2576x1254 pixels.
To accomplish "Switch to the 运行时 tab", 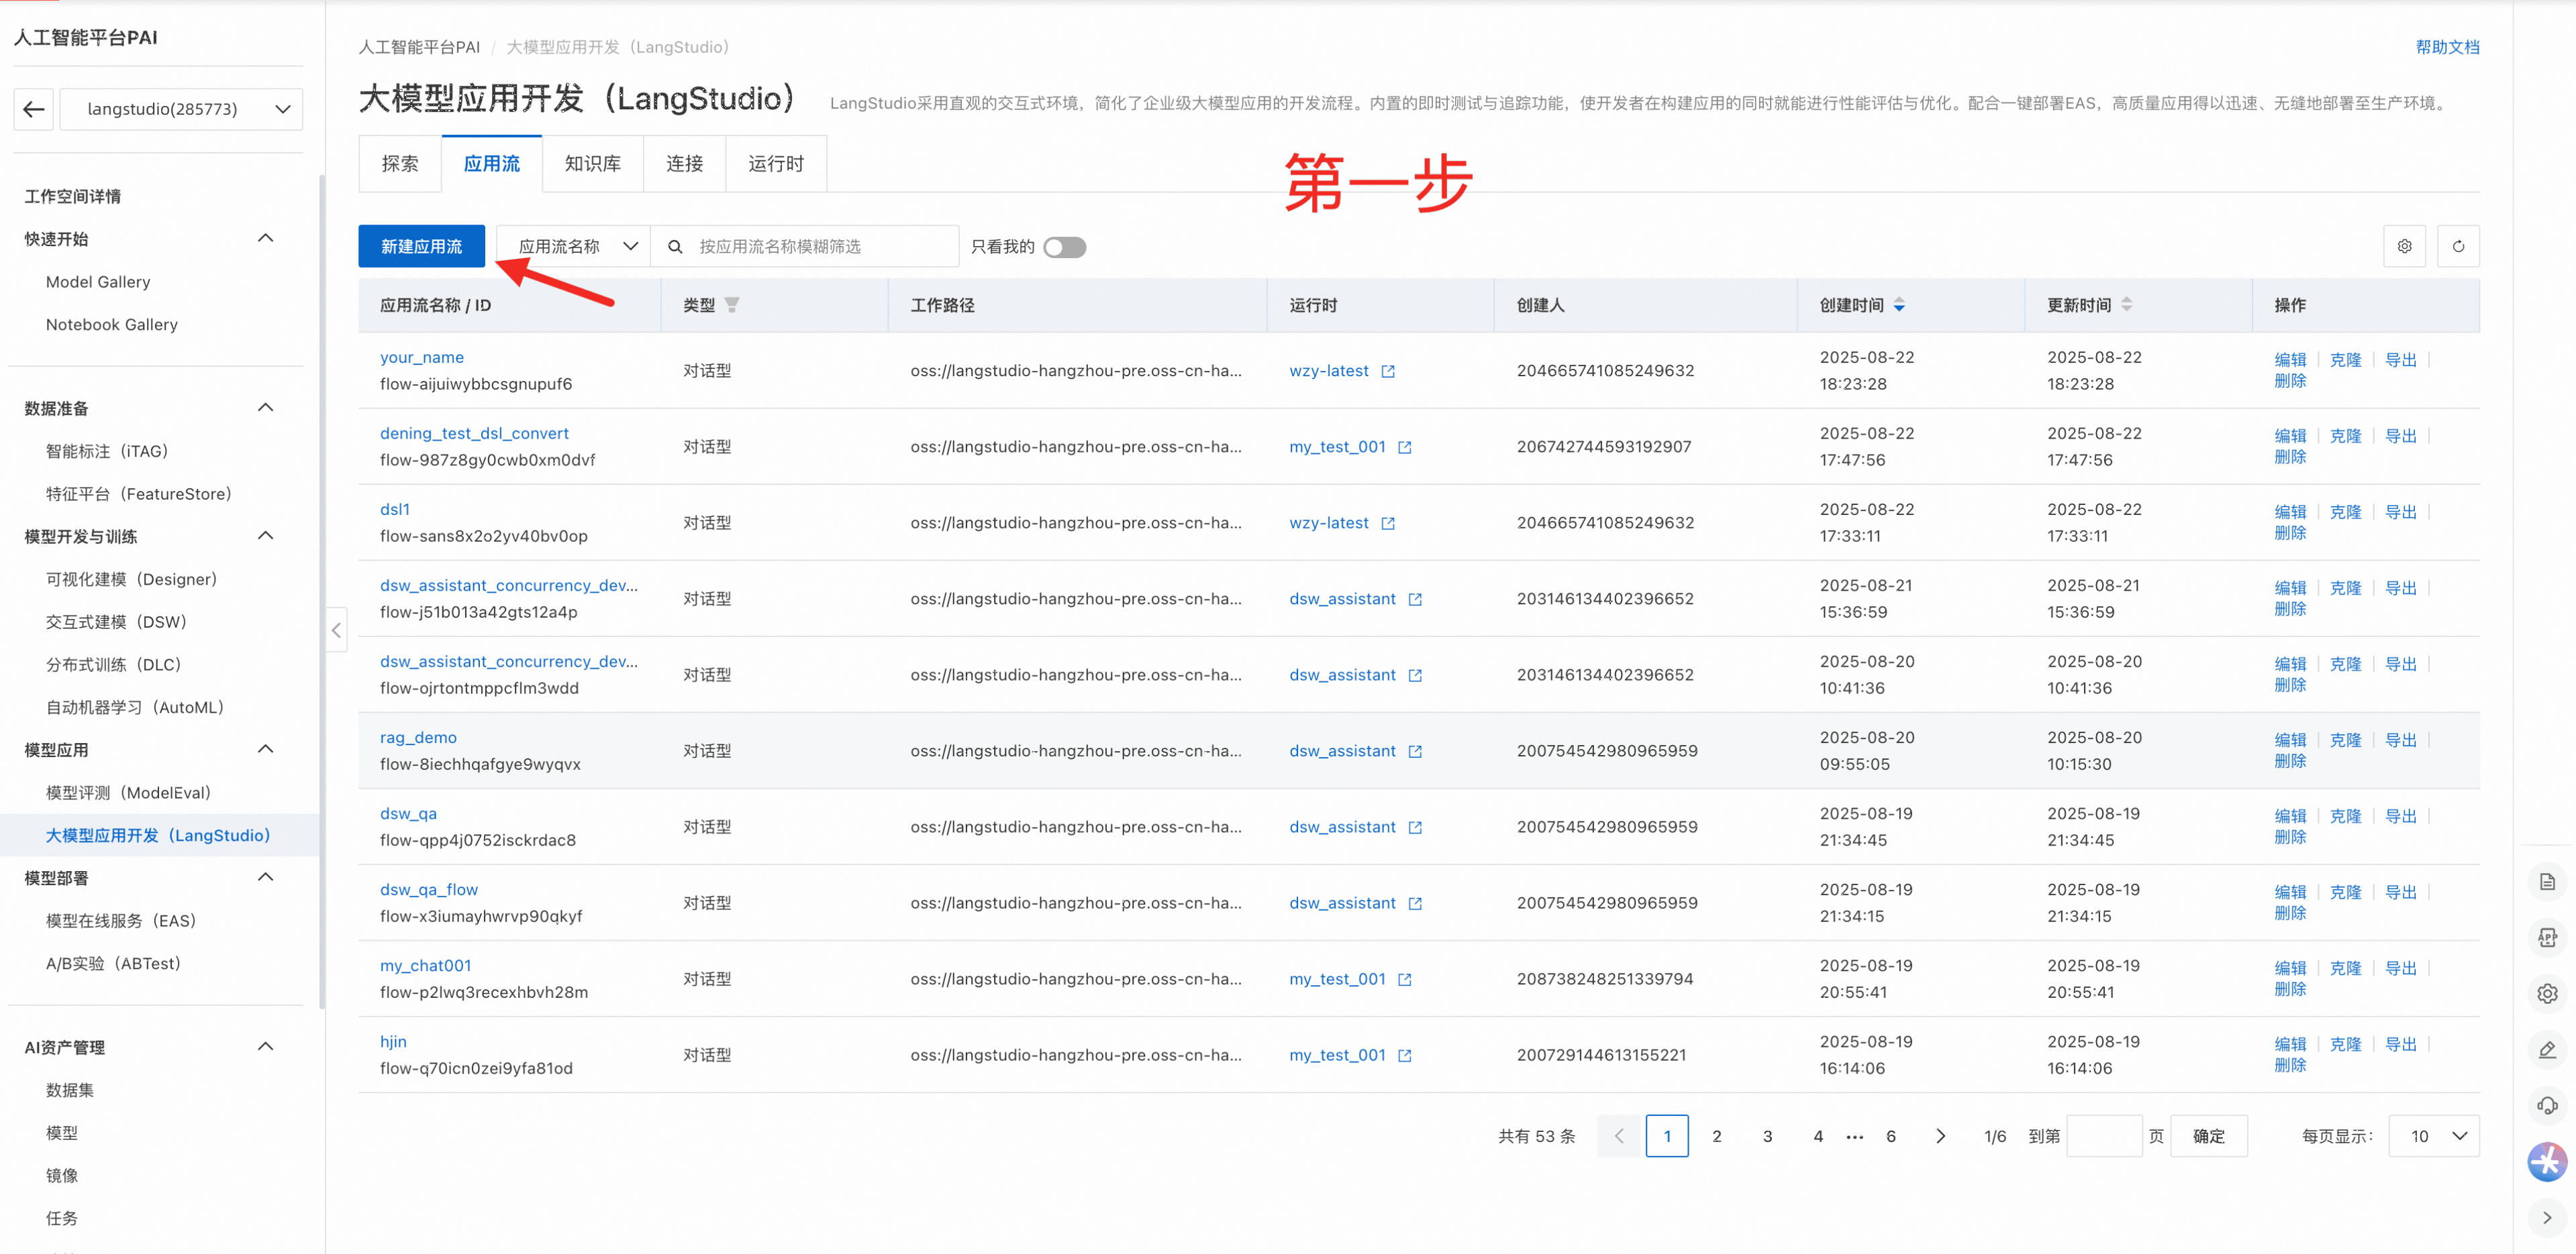I will point(776,164).
